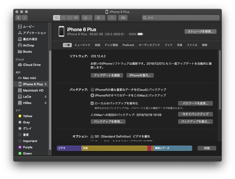235x179 pixels.
Task: Click アップデートを確認 button
Action: [x=107, y=75]
